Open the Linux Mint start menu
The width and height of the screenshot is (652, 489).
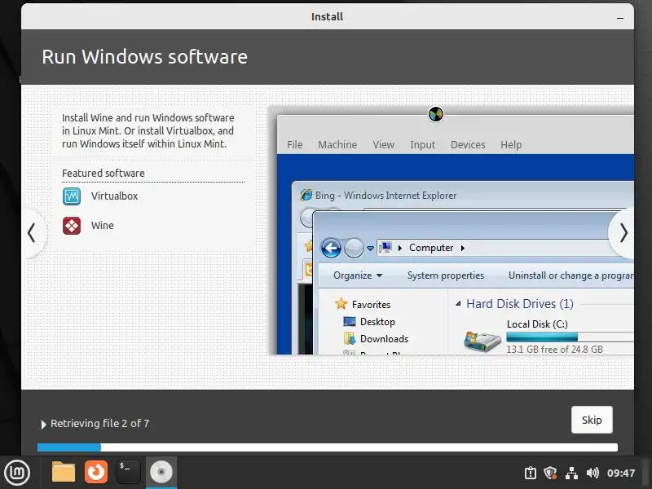tap(17, 473)
